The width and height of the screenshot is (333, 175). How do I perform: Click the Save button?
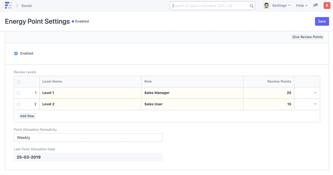point(322,21)
